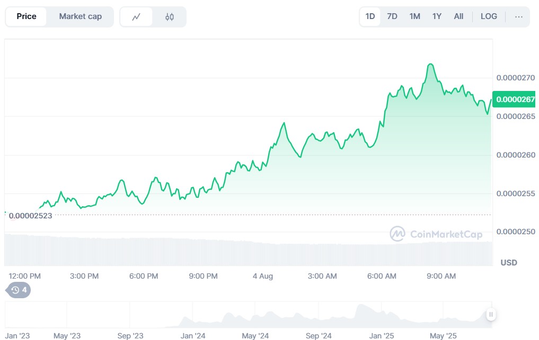This screenshot has height=340, width=539.
Task: Select the Market cap tab
Action: (80, 16)
